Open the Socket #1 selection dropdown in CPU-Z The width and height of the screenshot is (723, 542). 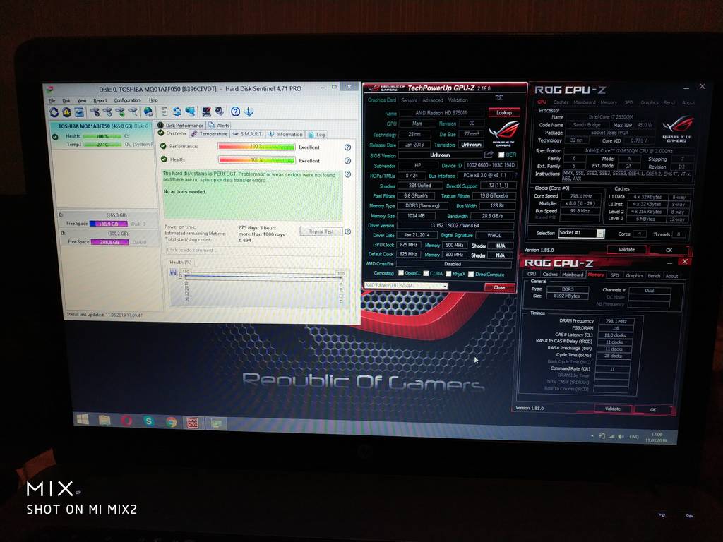(582, 233)
